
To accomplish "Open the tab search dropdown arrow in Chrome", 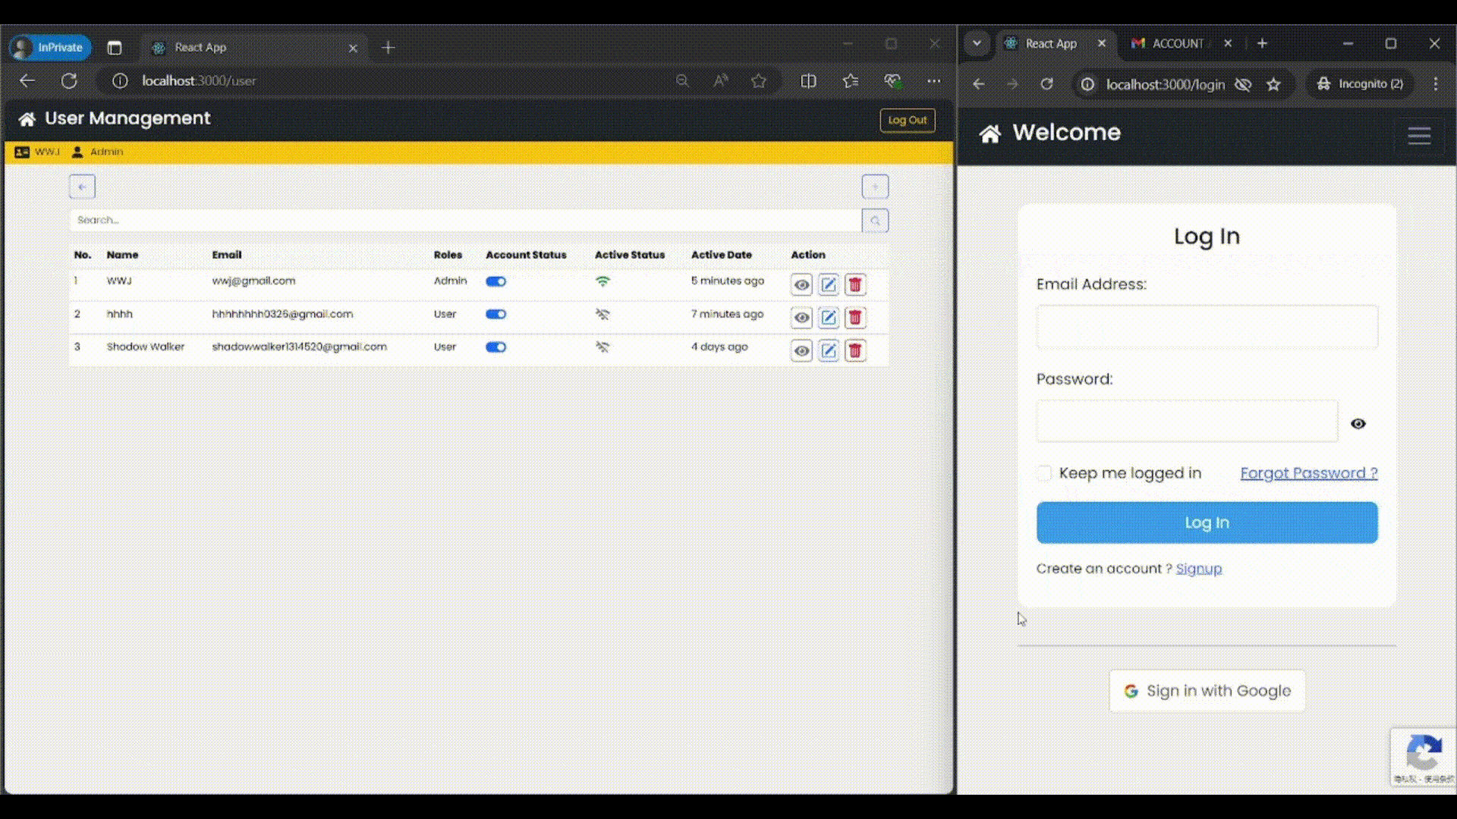I will click(x=977, y=43).
